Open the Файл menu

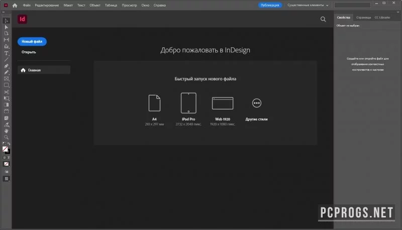27,5
